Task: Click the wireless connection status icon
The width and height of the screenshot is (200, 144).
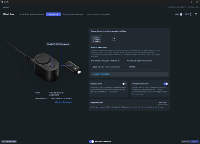Action: [x=196, y=14]
